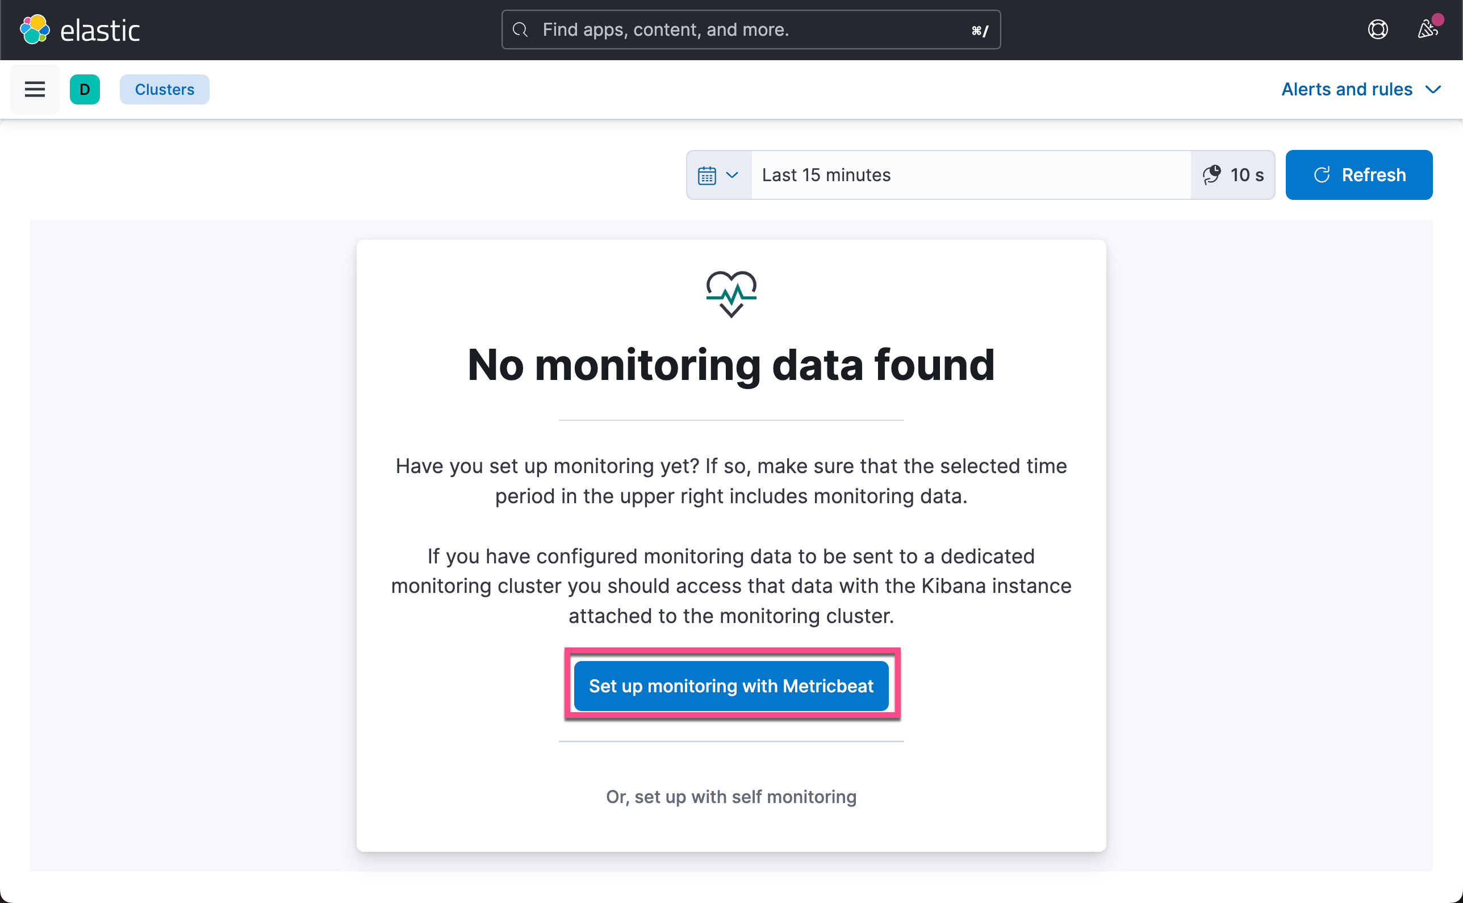Click the auto-refresh clock icon

1211,175
